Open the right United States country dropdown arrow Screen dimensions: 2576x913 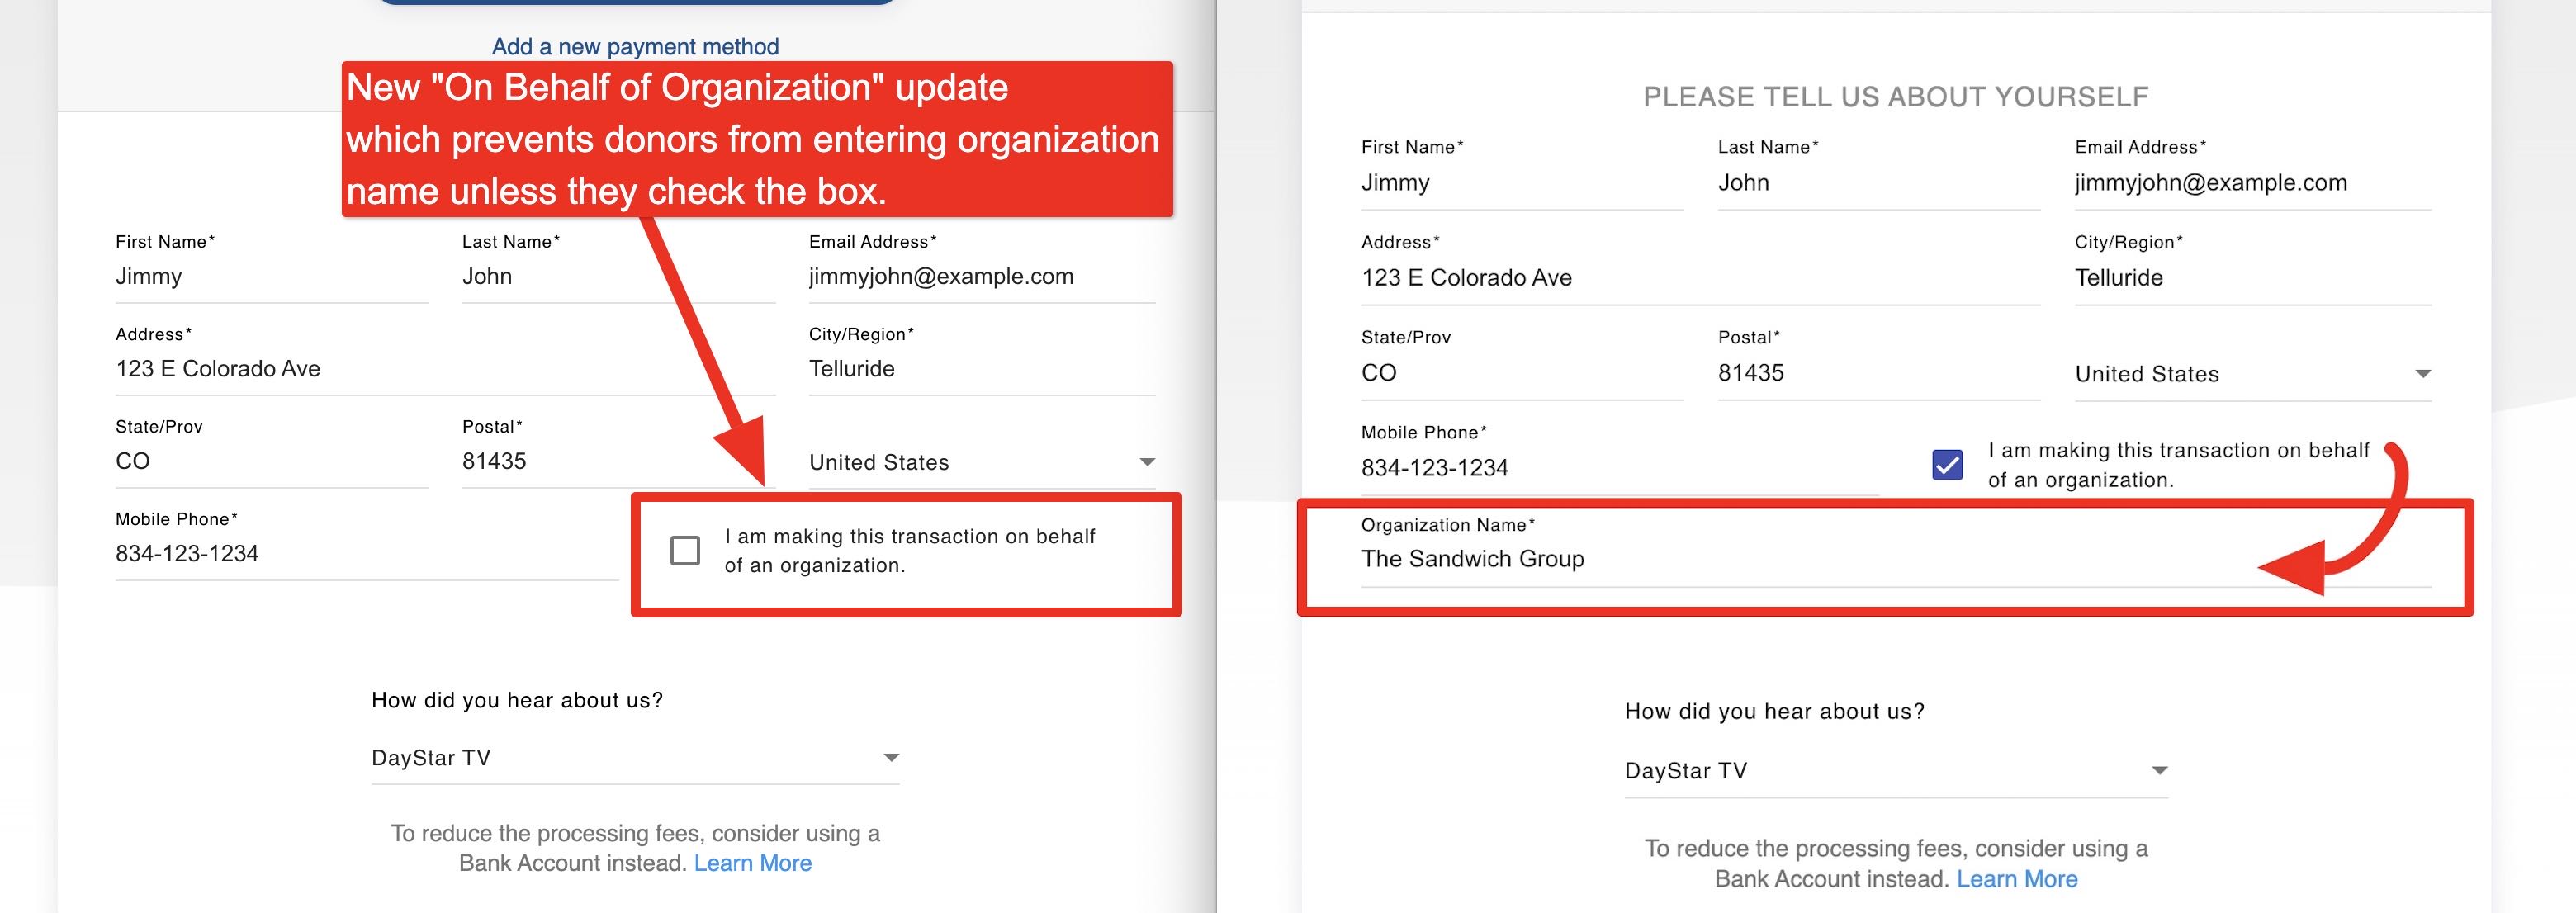coord(2423,374)
